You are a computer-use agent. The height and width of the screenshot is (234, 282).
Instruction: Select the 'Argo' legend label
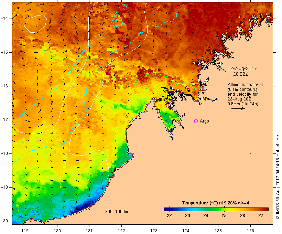[205, 121]
